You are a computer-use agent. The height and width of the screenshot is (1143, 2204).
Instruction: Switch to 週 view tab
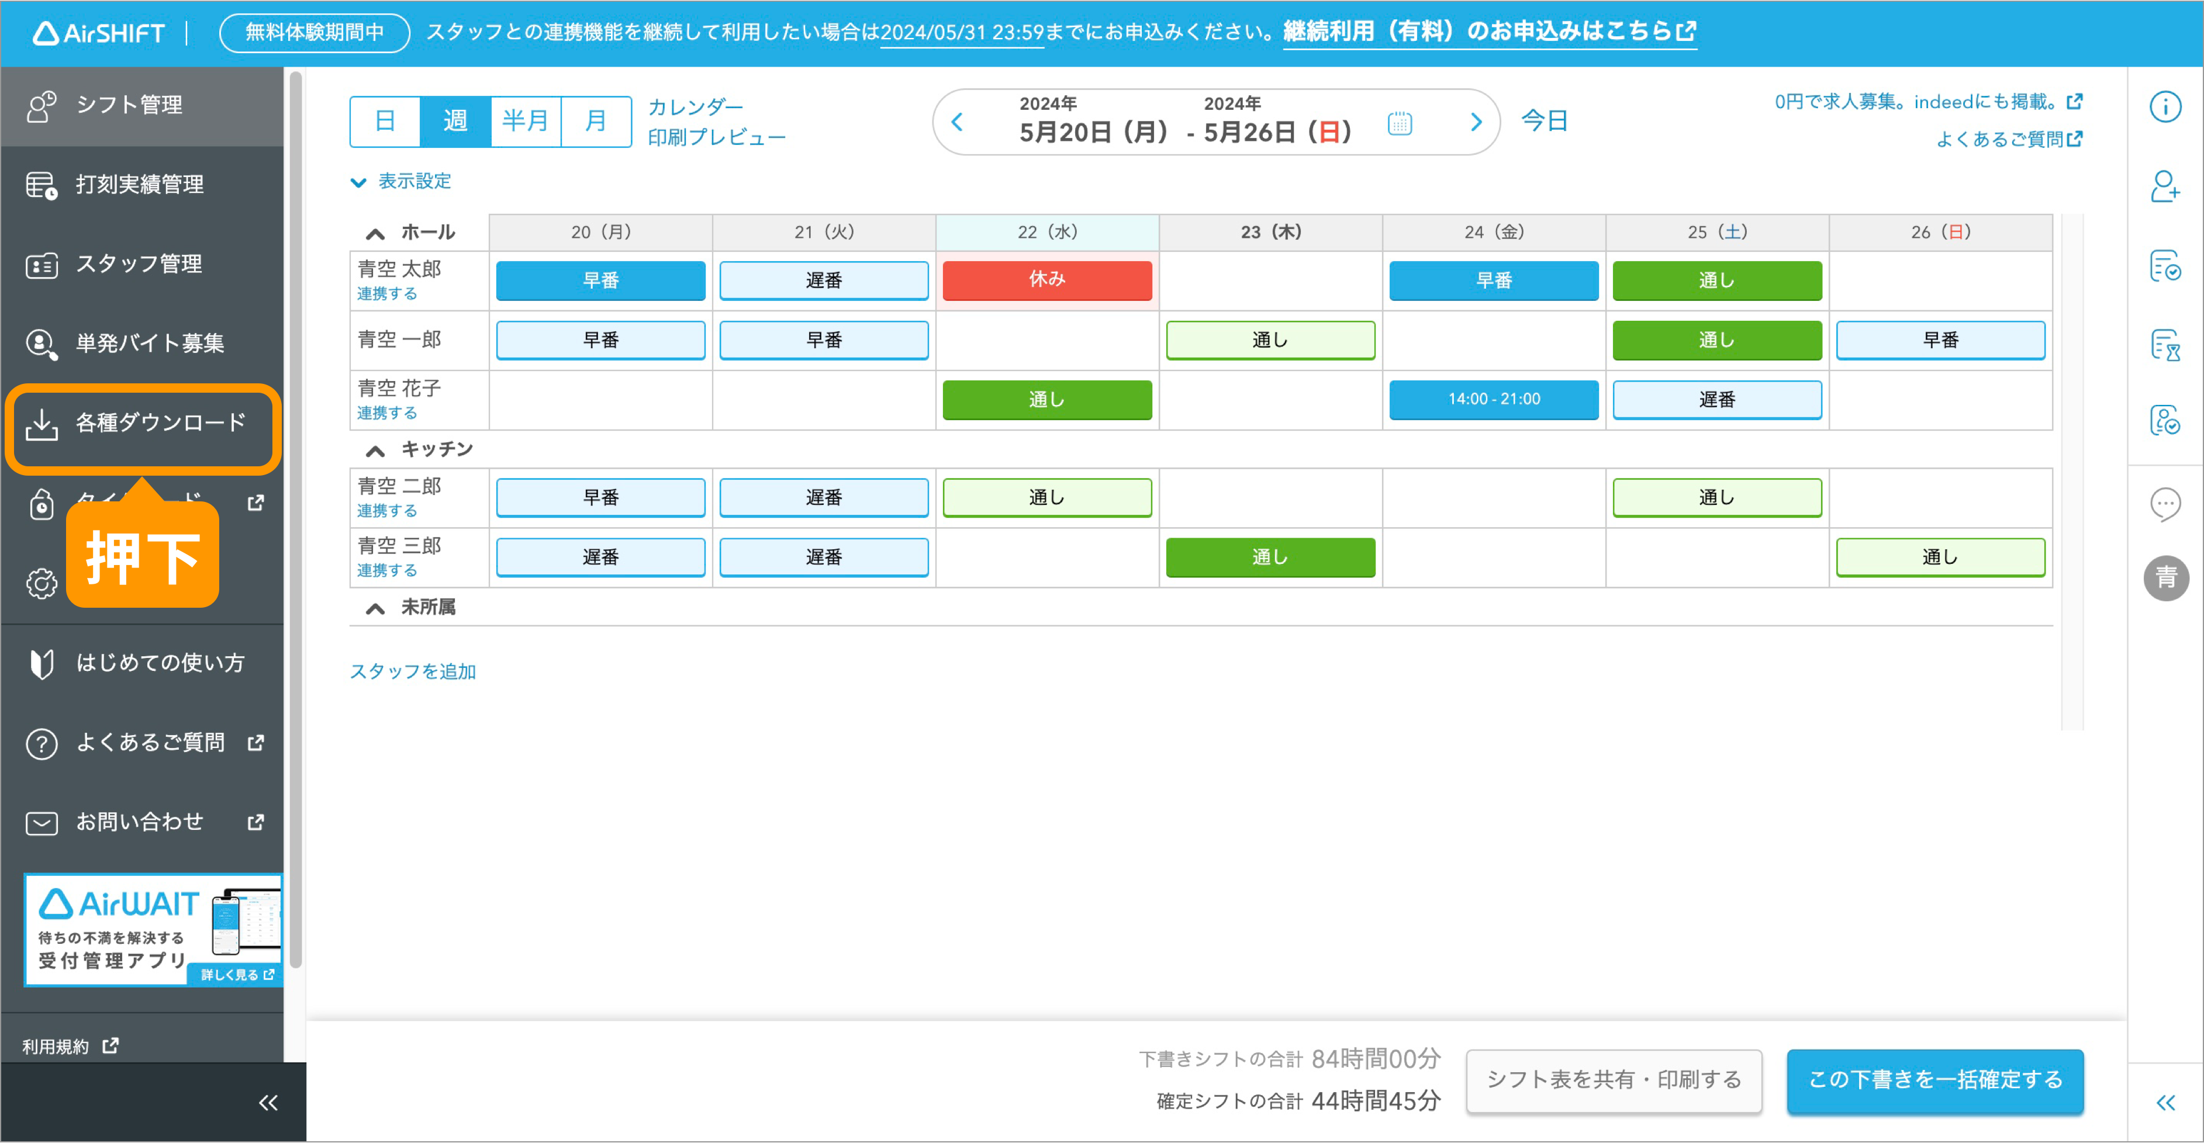point(455,122)
